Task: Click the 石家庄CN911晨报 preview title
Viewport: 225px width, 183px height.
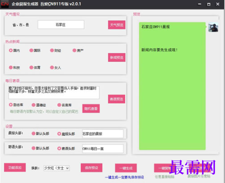Action: 155,27
